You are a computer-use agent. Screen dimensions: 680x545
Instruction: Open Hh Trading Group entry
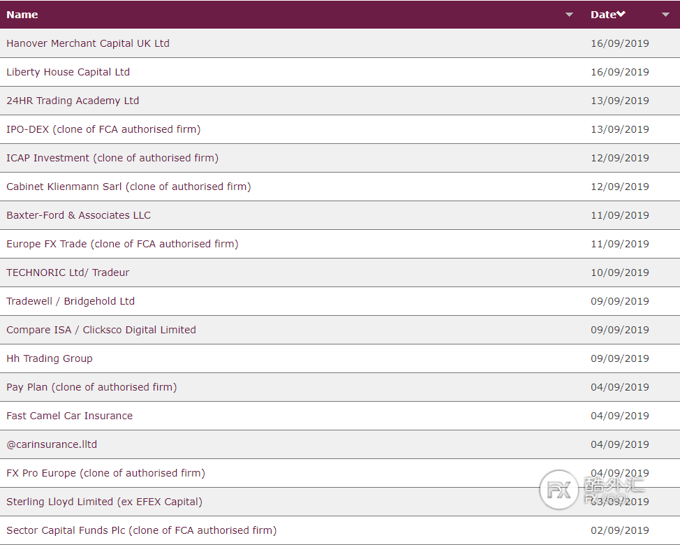click(50, 358)
